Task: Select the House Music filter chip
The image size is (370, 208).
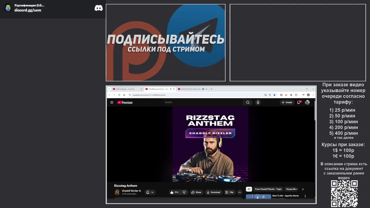Action: (x=291, y=189)
